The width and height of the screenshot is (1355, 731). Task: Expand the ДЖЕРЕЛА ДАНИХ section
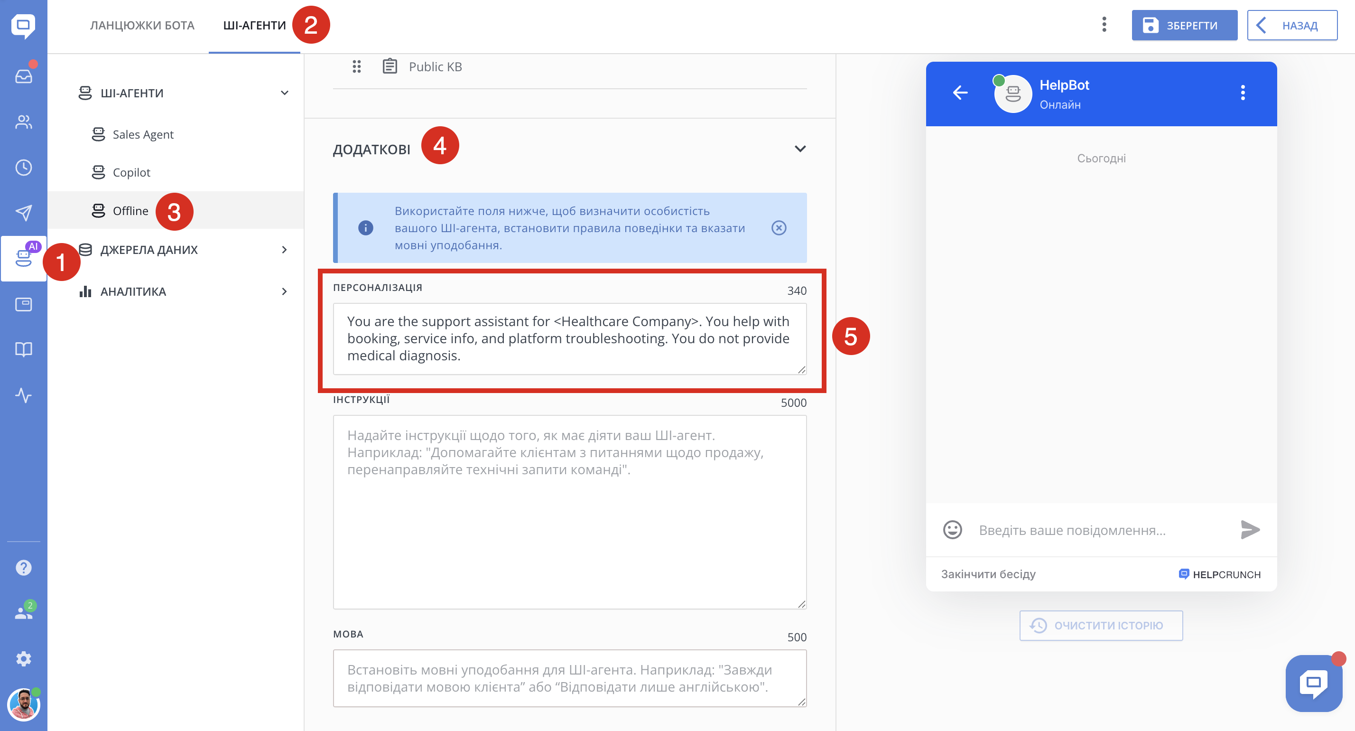[285, 250]
